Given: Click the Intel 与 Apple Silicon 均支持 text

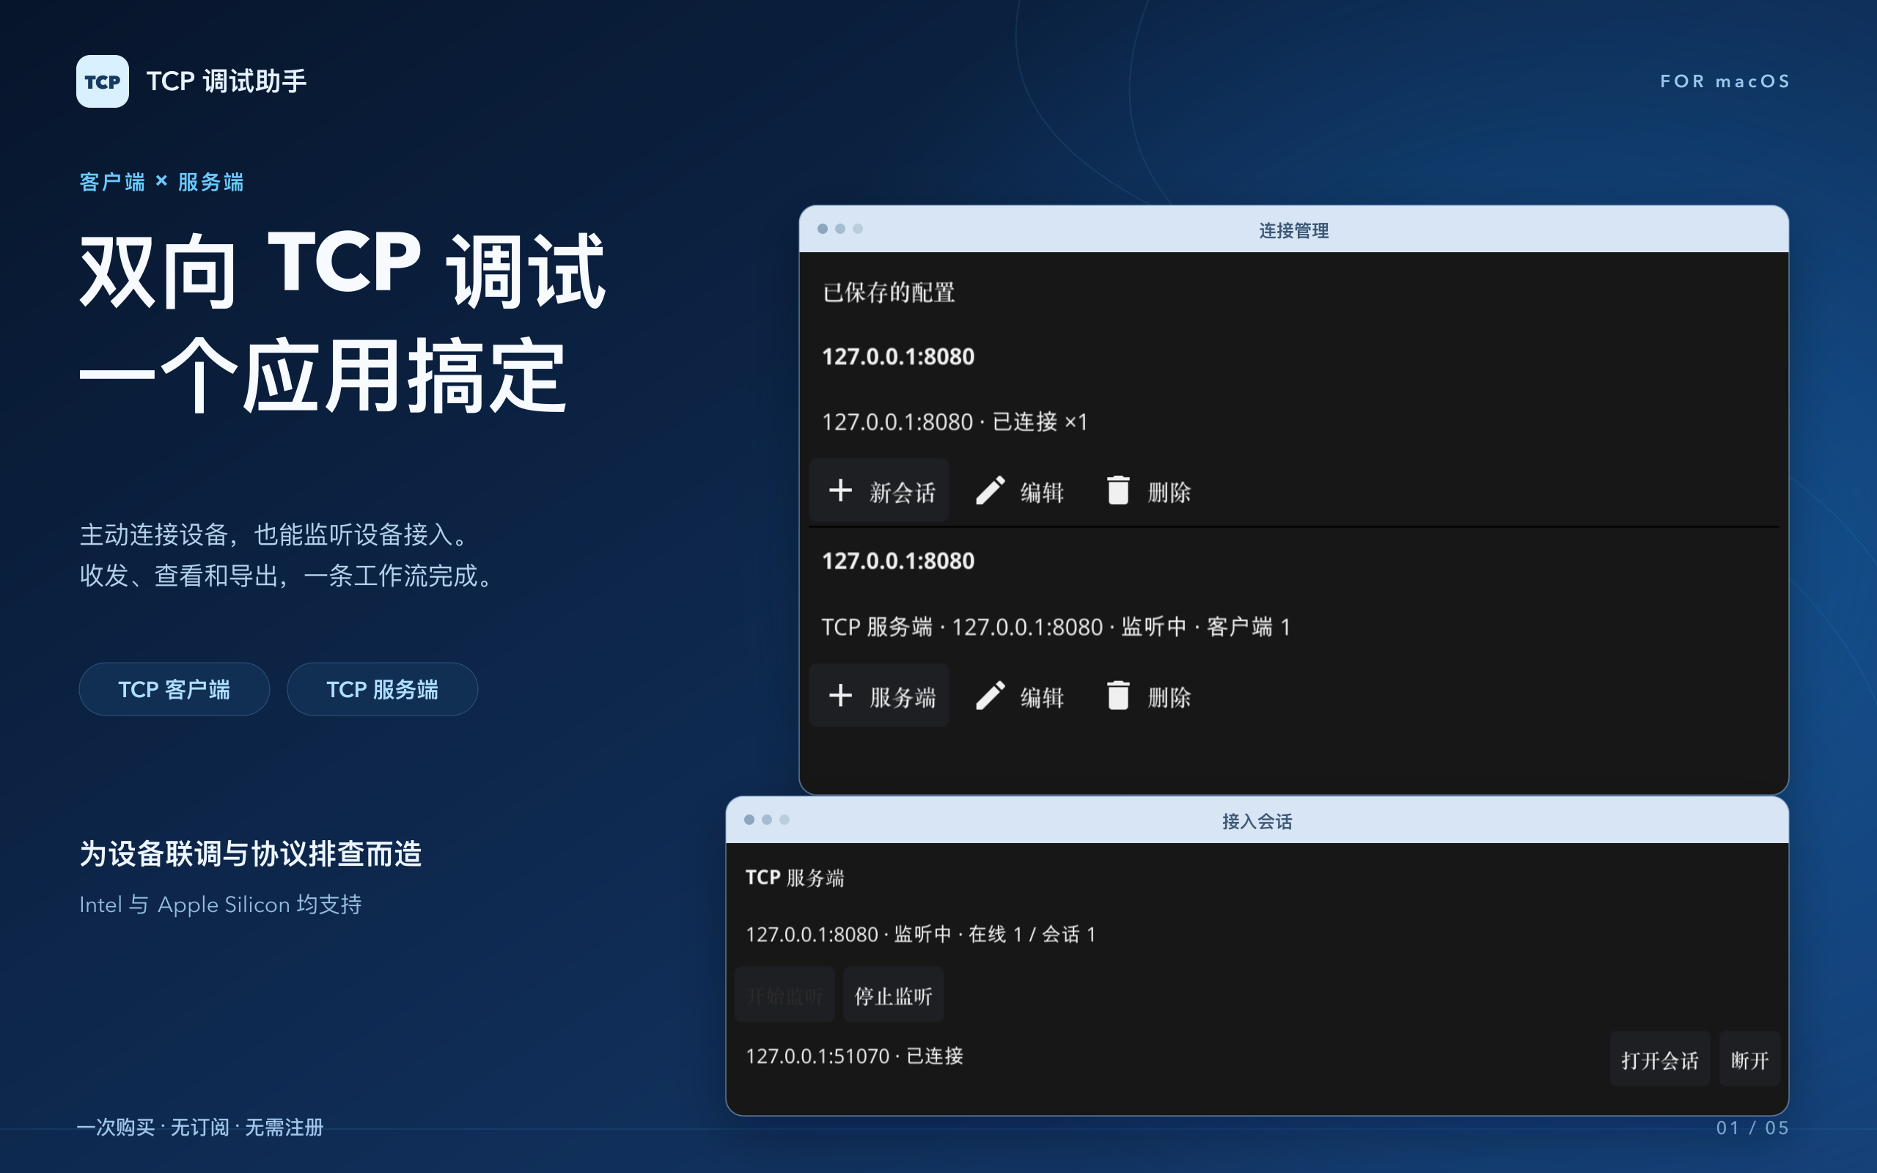Looking at the screenshot, I should [220, 905].
